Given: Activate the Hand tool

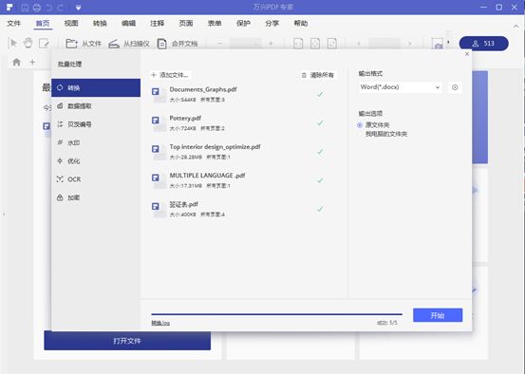Looking at the screenshot, I should (x=28, y=44).
